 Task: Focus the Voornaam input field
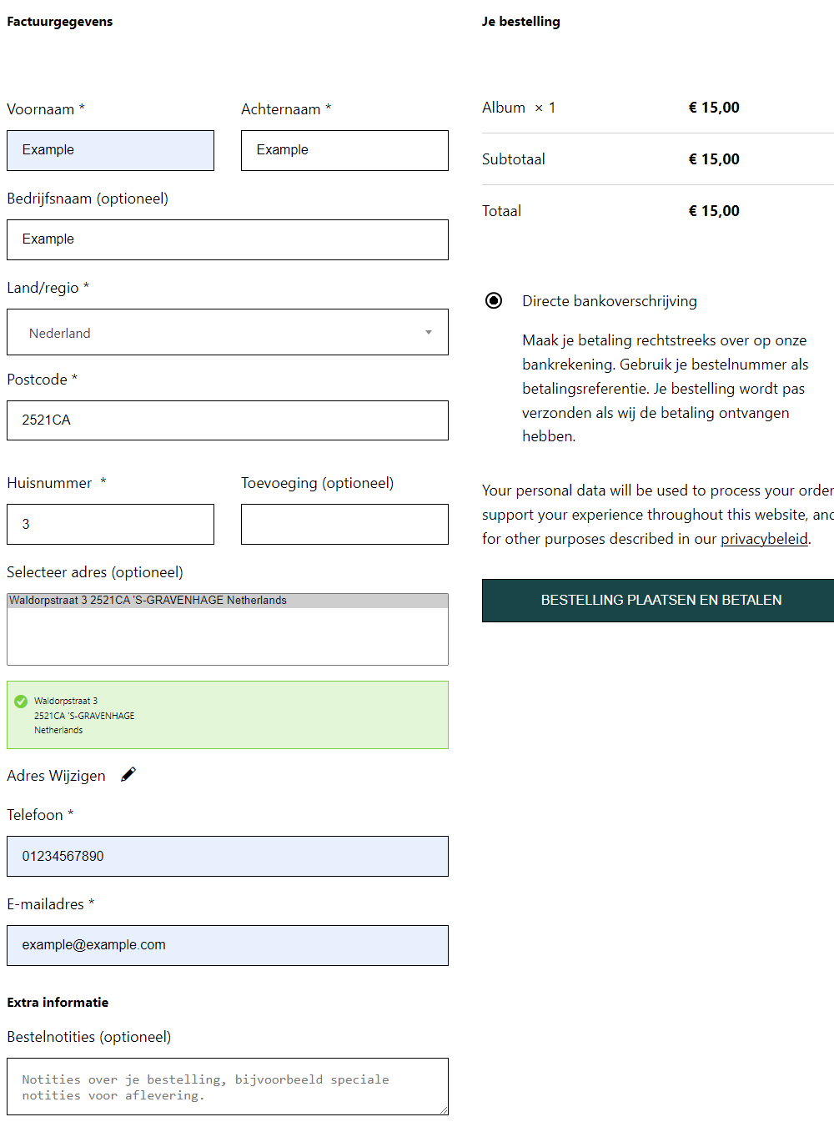(110, 150)
